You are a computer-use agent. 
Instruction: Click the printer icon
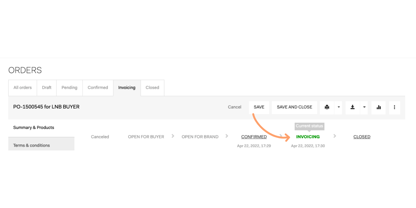click(327, 107)
